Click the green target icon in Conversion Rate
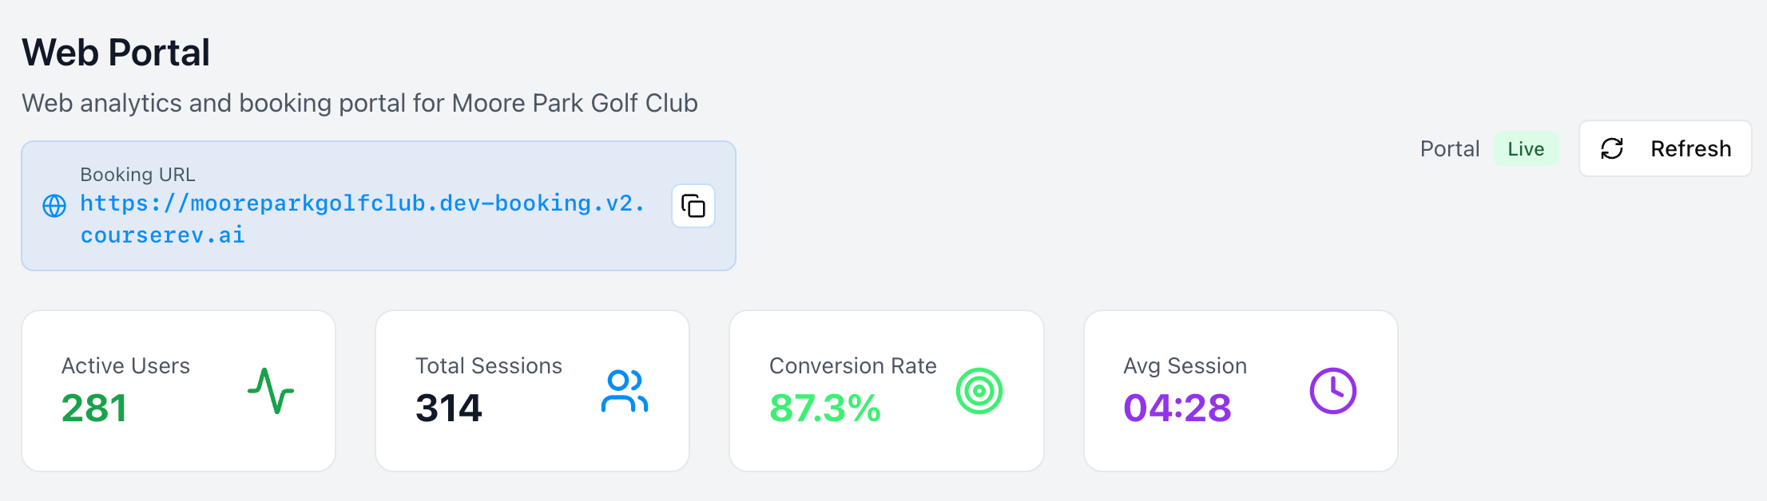Image resolution: width=1767 pixels, height=501 pixels. (979, 391)
